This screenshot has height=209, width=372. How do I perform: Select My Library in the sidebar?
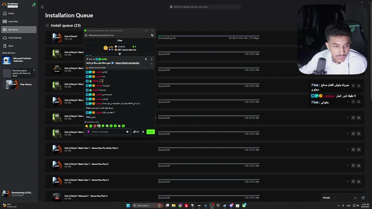coord(19,30)
